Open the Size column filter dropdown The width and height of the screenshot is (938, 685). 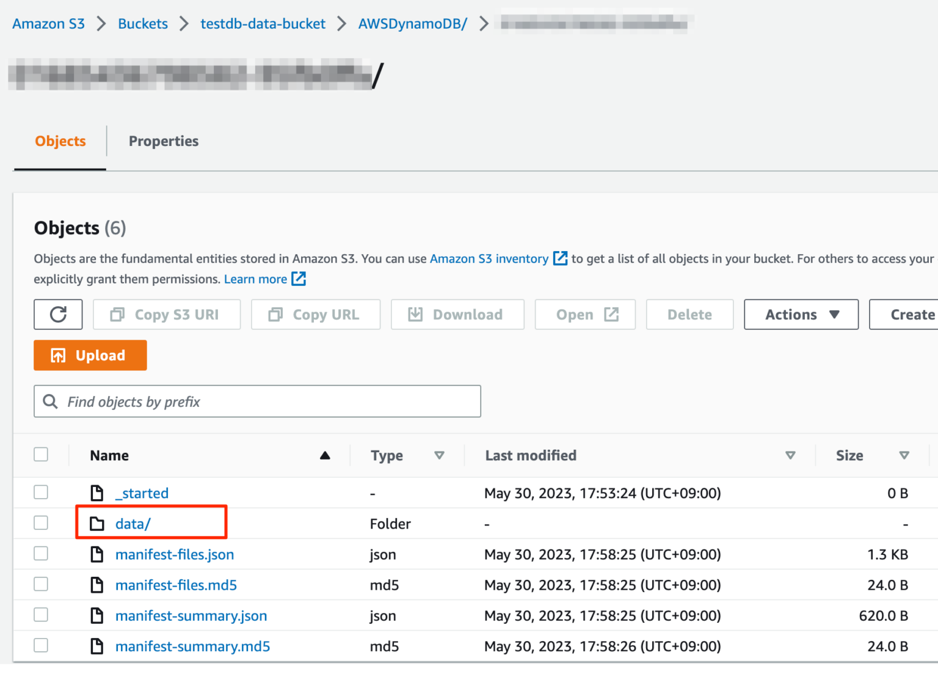click(905, 455)
